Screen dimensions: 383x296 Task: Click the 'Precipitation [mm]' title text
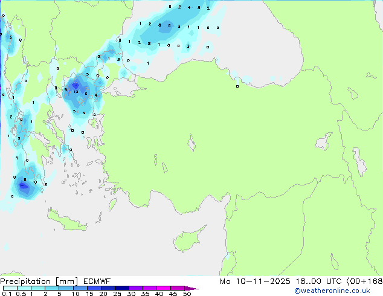(x=39, y=282)
